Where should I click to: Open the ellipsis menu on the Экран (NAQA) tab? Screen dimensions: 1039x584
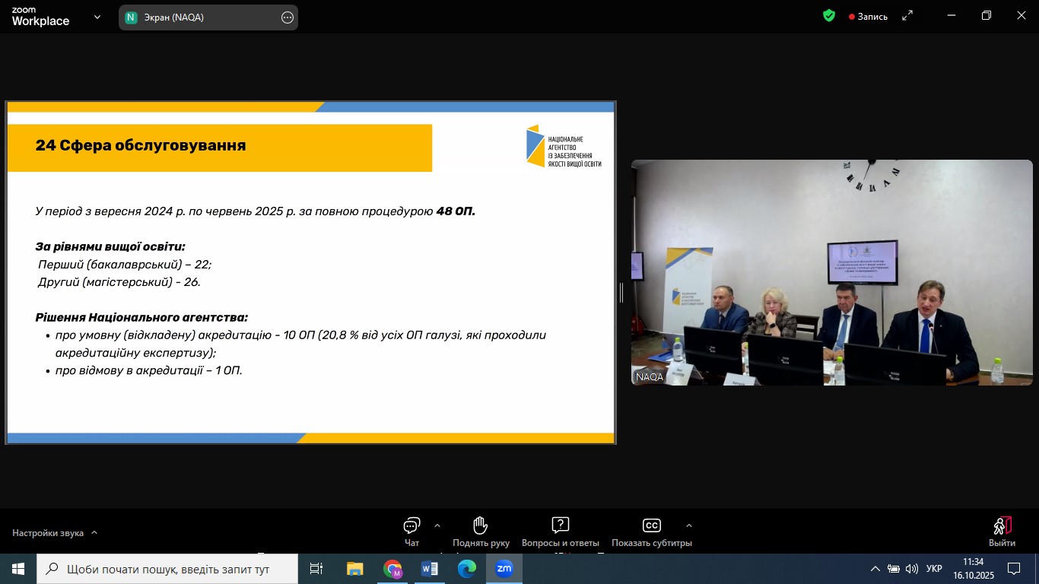[288, 17]
